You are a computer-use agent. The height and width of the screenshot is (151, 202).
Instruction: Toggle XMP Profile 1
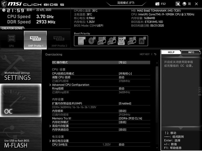point(35,40)
